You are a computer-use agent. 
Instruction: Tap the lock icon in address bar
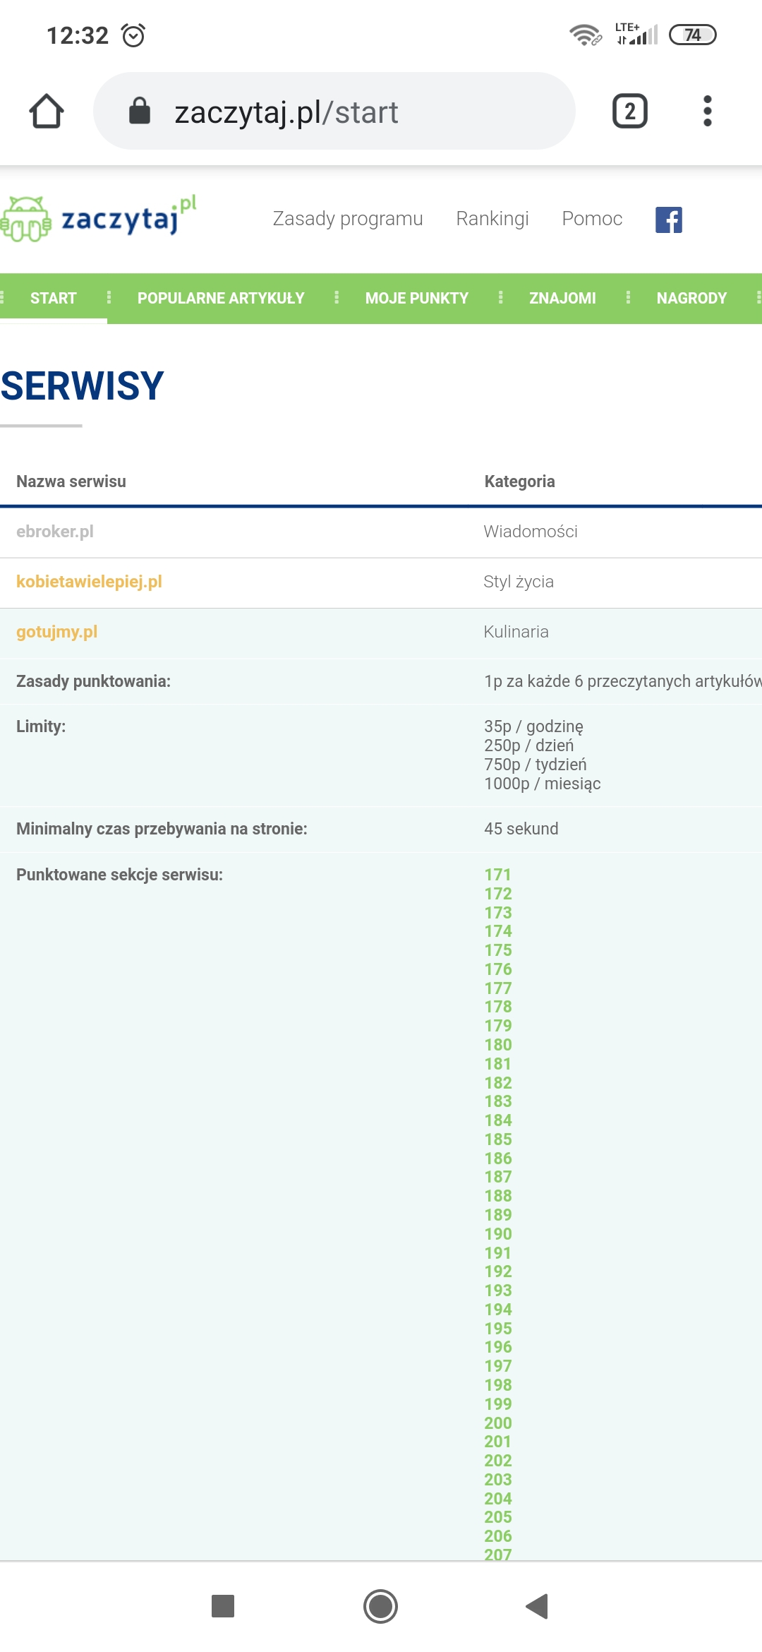click(140, 111)
